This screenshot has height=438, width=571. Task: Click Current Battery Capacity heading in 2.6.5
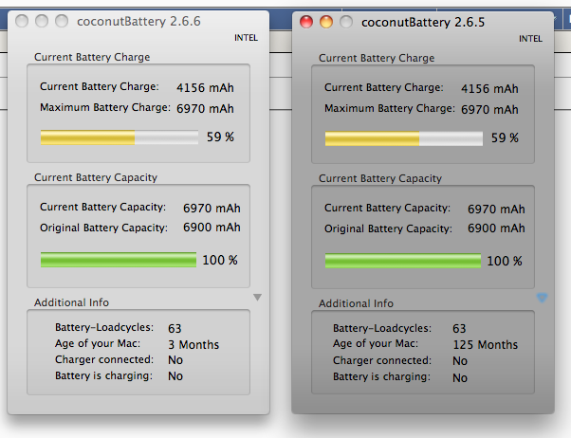[x=380, y=178]
